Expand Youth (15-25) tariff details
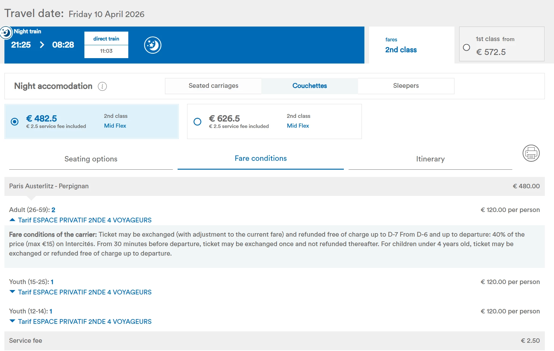Viewport: 554px width, 351px height. tap(13, 292)
